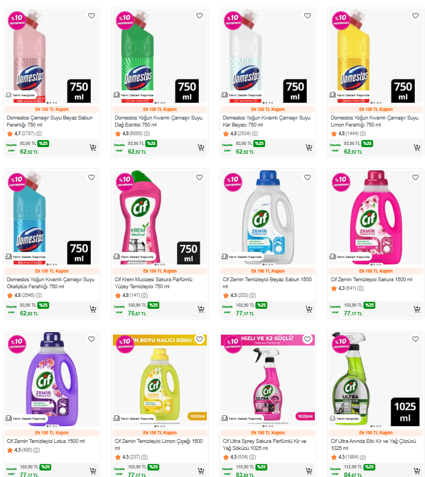425x477 pixels.
Task: Add Domestos Dağ Esintisi to cart
Action: [x=201, y=148]
